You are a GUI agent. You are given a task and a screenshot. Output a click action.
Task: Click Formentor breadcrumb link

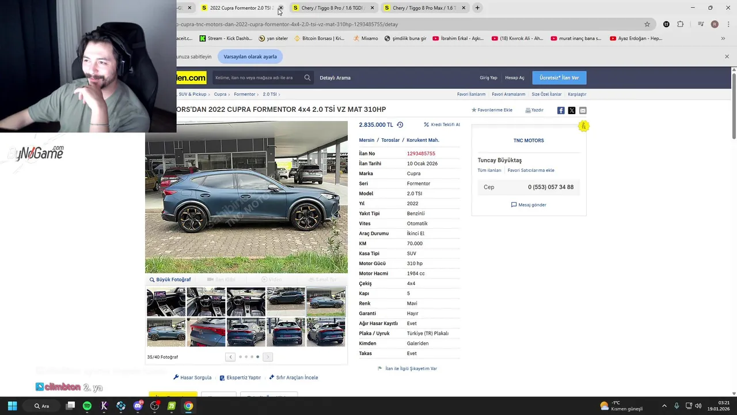[x=244, y=94]
